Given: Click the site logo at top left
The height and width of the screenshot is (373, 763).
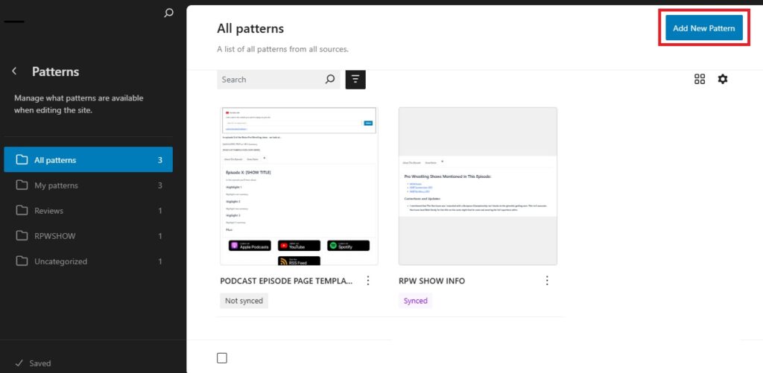Looking at the screenshot, I should pyautogui.click(x=14, y=21).
